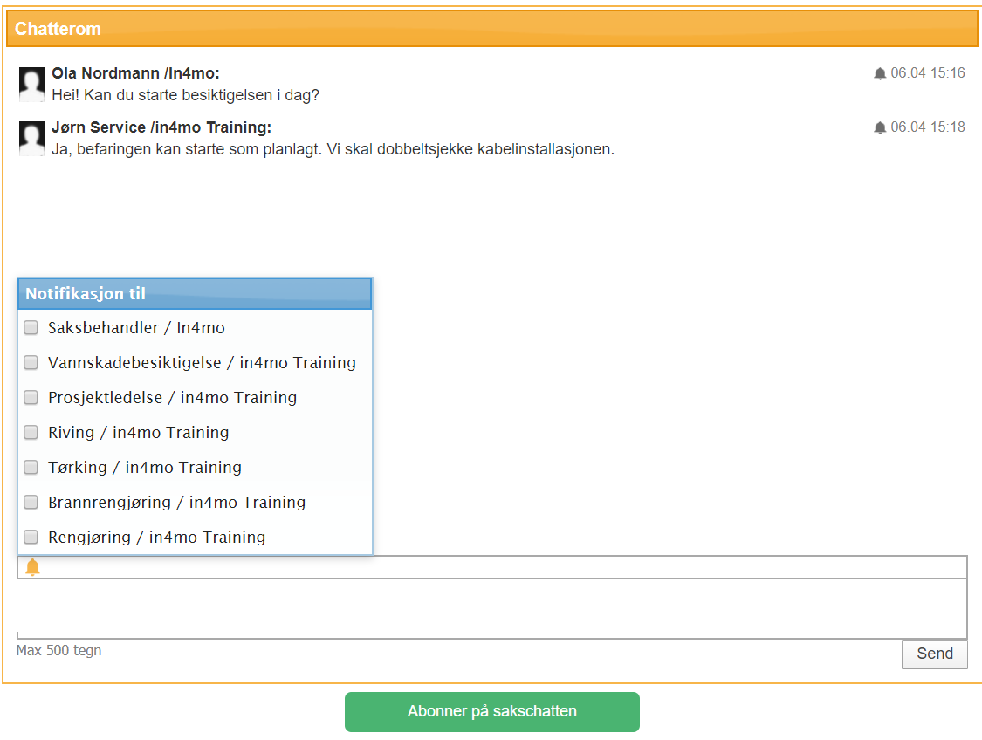The width and height of the screenshot is (982, 740).
Task: Click the sender name Ola Nordmann /In4mo
Action: tap(135, 73)
